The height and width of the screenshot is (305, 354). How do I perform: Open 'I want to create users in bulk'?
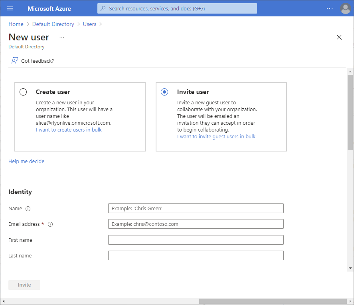tap(69, 130)
